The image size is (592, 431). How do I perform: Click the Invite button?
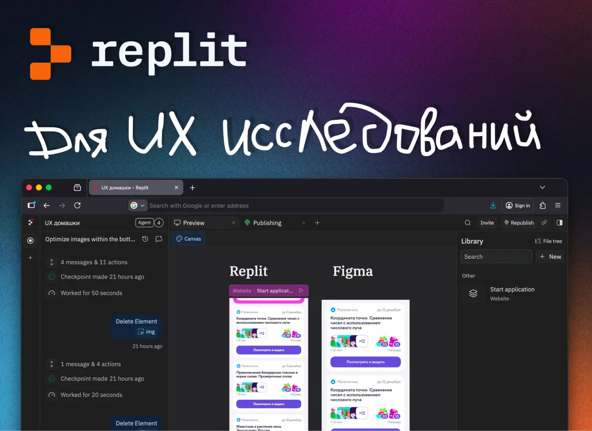coord(487,223)
